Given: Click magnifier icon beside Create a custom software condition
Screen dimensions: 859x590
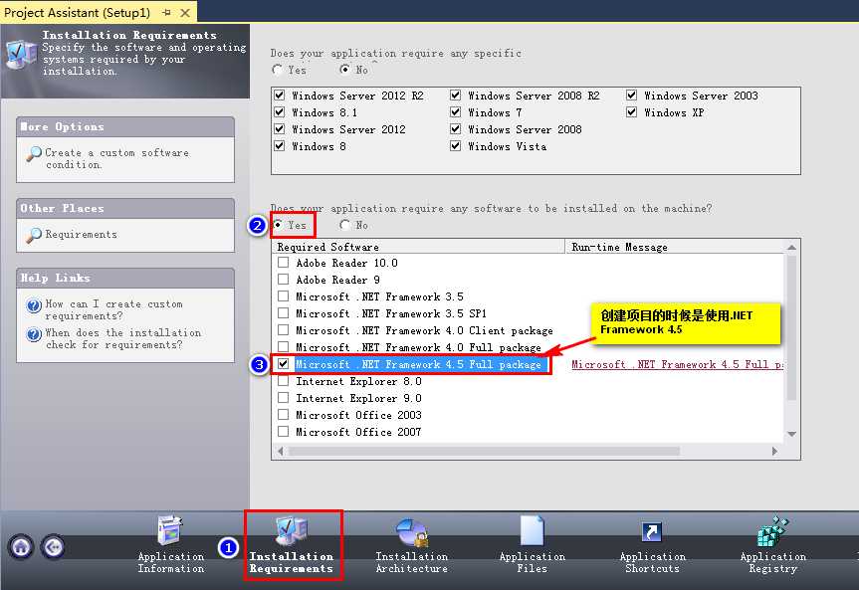Looking at the screenshot, I should (x=34, y=154).
